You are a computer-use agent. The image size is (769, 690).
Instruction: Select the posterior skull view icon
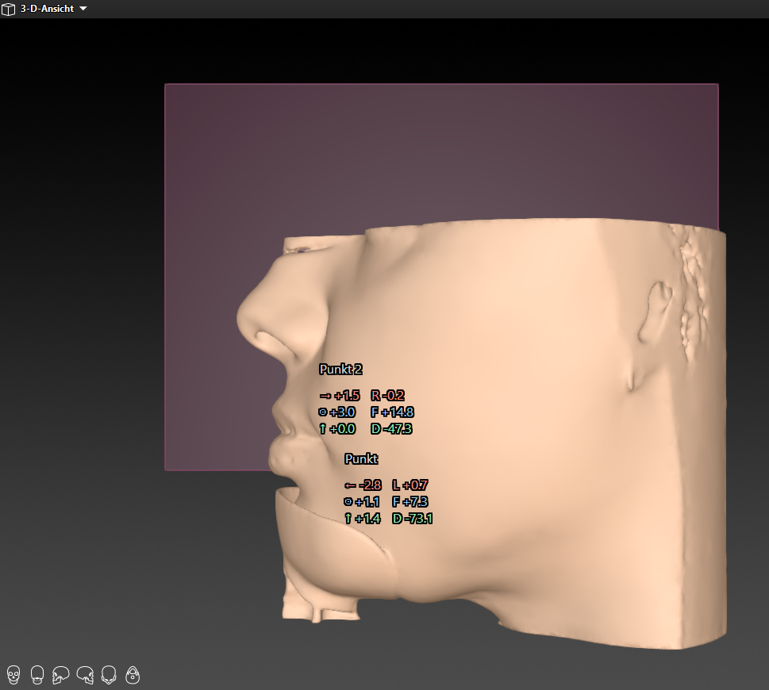click(x=37, y=675)
